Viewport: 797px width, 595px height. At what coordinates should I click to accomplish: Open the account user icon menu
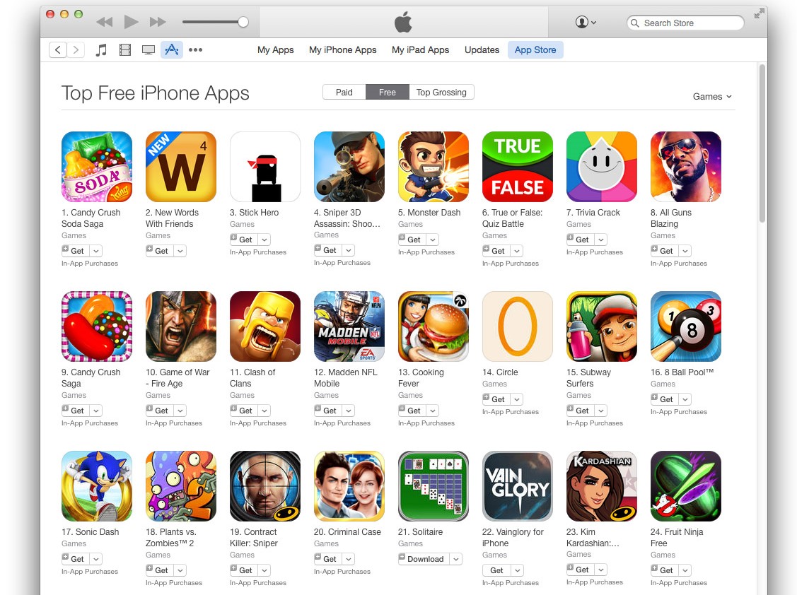pos(586,22)
